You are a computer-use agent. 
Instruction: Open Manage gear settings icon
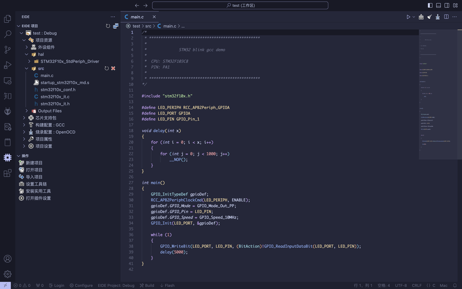[x=7, y=274]
